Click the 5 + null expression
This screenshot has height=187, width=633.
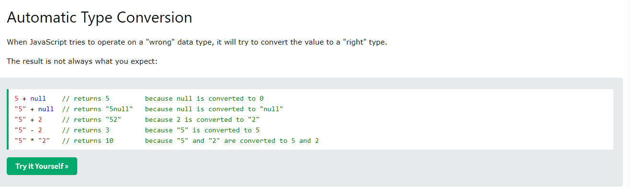tap(30, 98)
